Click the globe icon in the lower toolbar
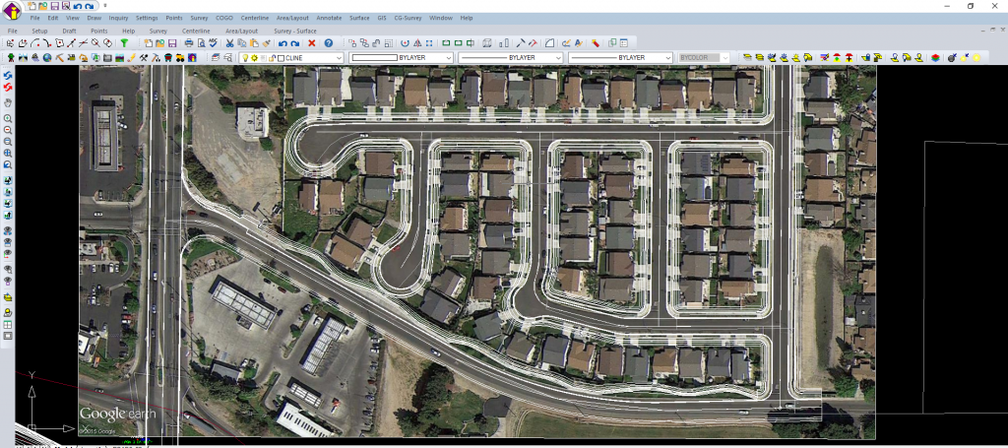Image resolution: width=1008 pixels, height=448 pixels. tap(46, 58)
